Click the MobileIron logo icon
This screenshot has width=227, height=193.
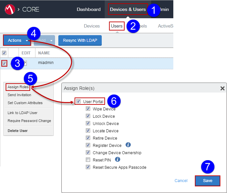(x=10, y=9)
